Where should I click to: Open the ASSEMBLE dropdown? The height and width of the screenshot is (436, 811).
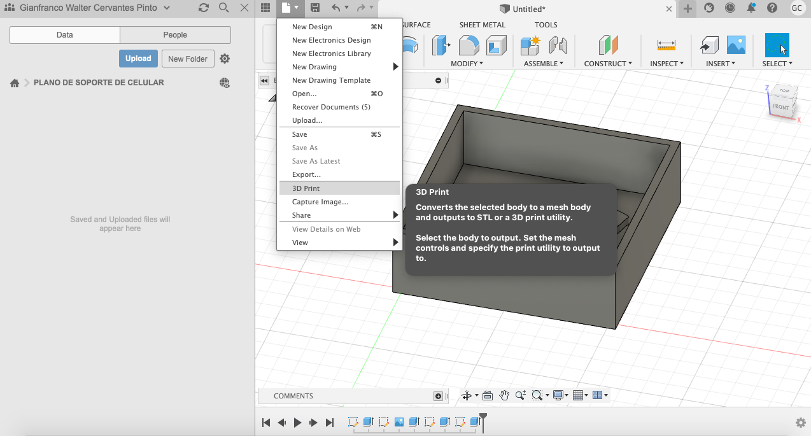point(544,64)
